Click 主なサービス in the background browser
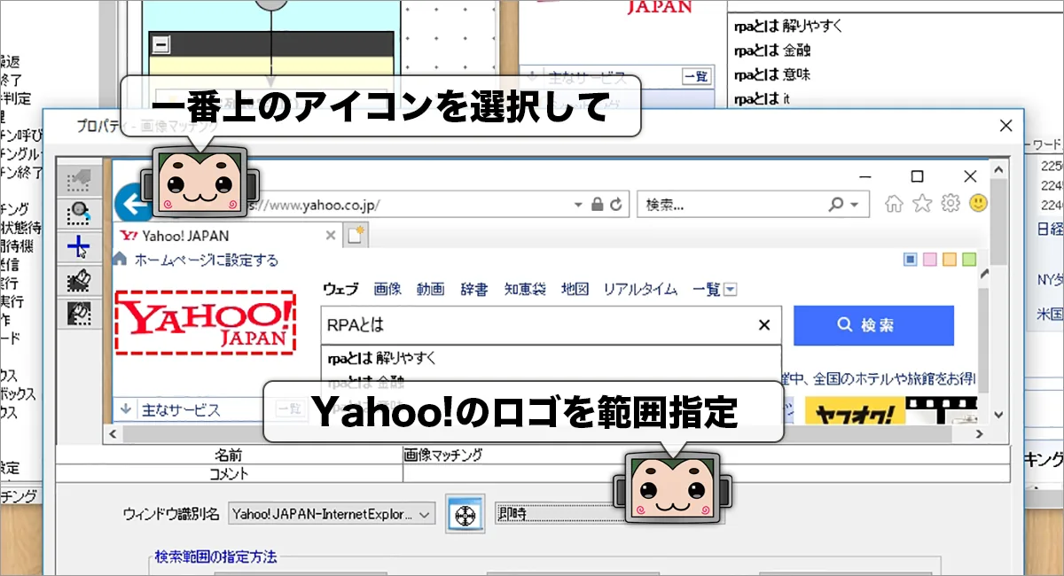Screen dimensions: 1064x576 coord(587,77)
